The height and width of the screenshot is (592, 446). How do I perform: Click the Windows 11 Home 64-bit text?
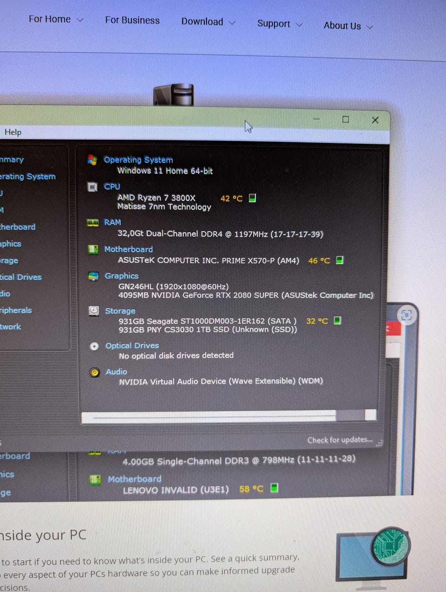[x=165, y=171]
